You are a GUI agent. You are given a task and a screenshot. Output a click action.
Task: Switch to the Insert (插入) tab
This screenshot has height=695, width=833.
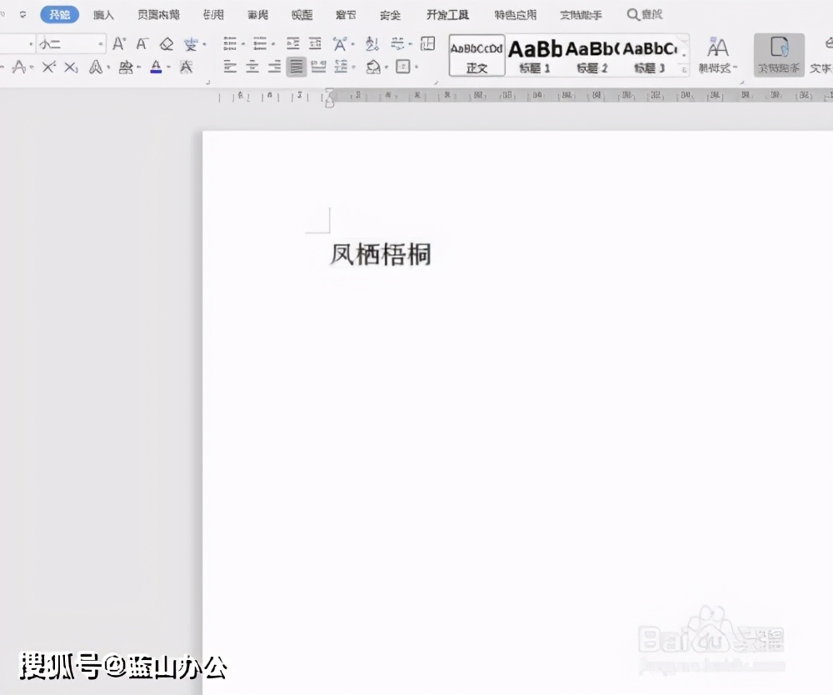[103, 15]
